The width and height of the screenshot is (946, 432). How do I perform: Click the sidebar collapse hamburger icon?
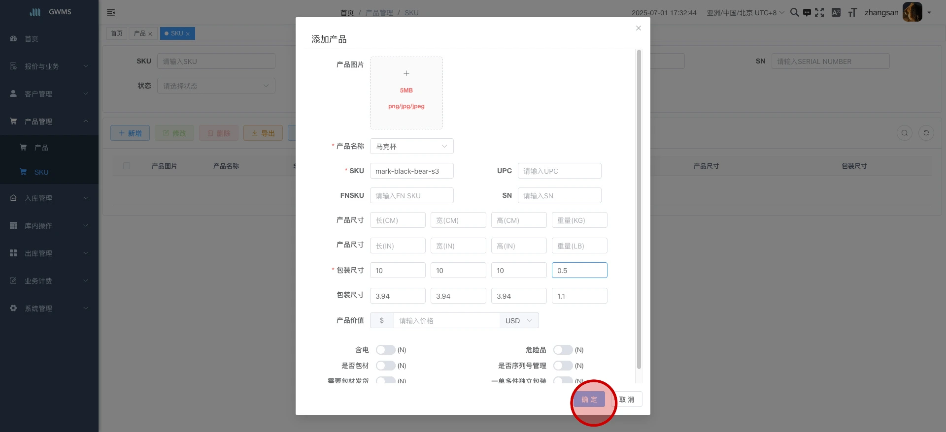click(x=111, y=13)
